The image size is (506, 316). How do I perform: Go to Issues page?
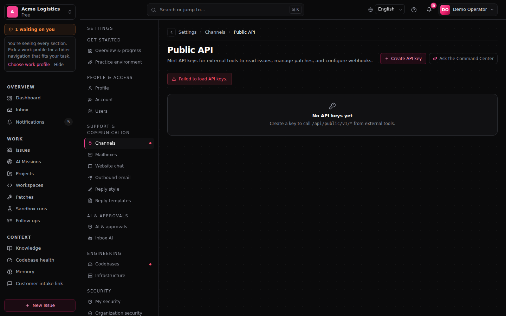(x=40, y=150)
